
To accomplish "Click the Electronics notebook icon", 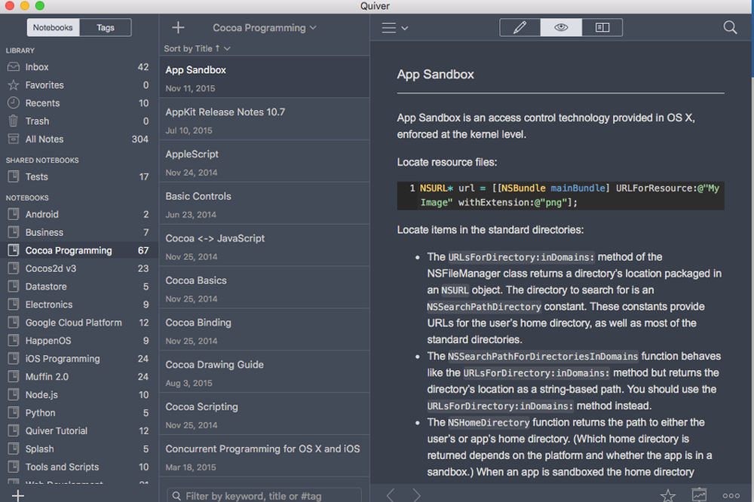I will (x=14, y=305).
